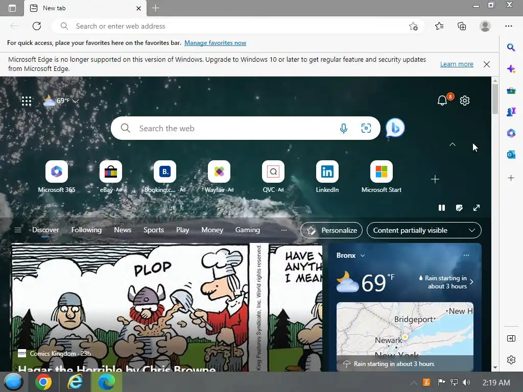Hide the sidebar using panel icon
Image resolution: width=523 pixels, height=392 pixels.
511,339
